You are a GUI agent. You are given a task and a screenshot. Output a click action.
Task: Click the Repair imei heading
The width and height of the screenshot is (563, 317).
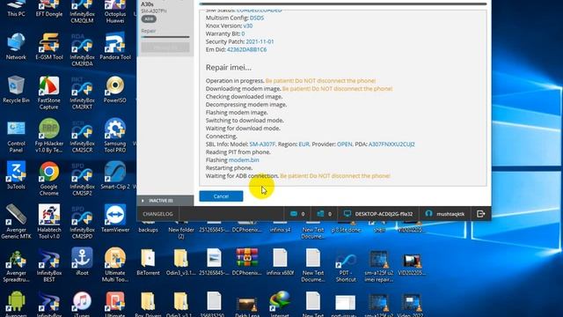pos(229,67)
